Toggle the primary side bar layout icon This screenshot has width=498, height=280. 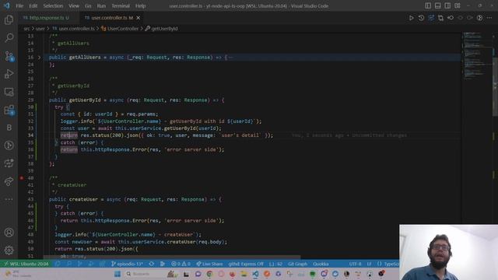(428, 5)
